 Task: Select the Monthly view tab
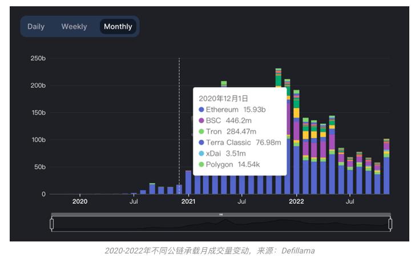coord(118,27)
